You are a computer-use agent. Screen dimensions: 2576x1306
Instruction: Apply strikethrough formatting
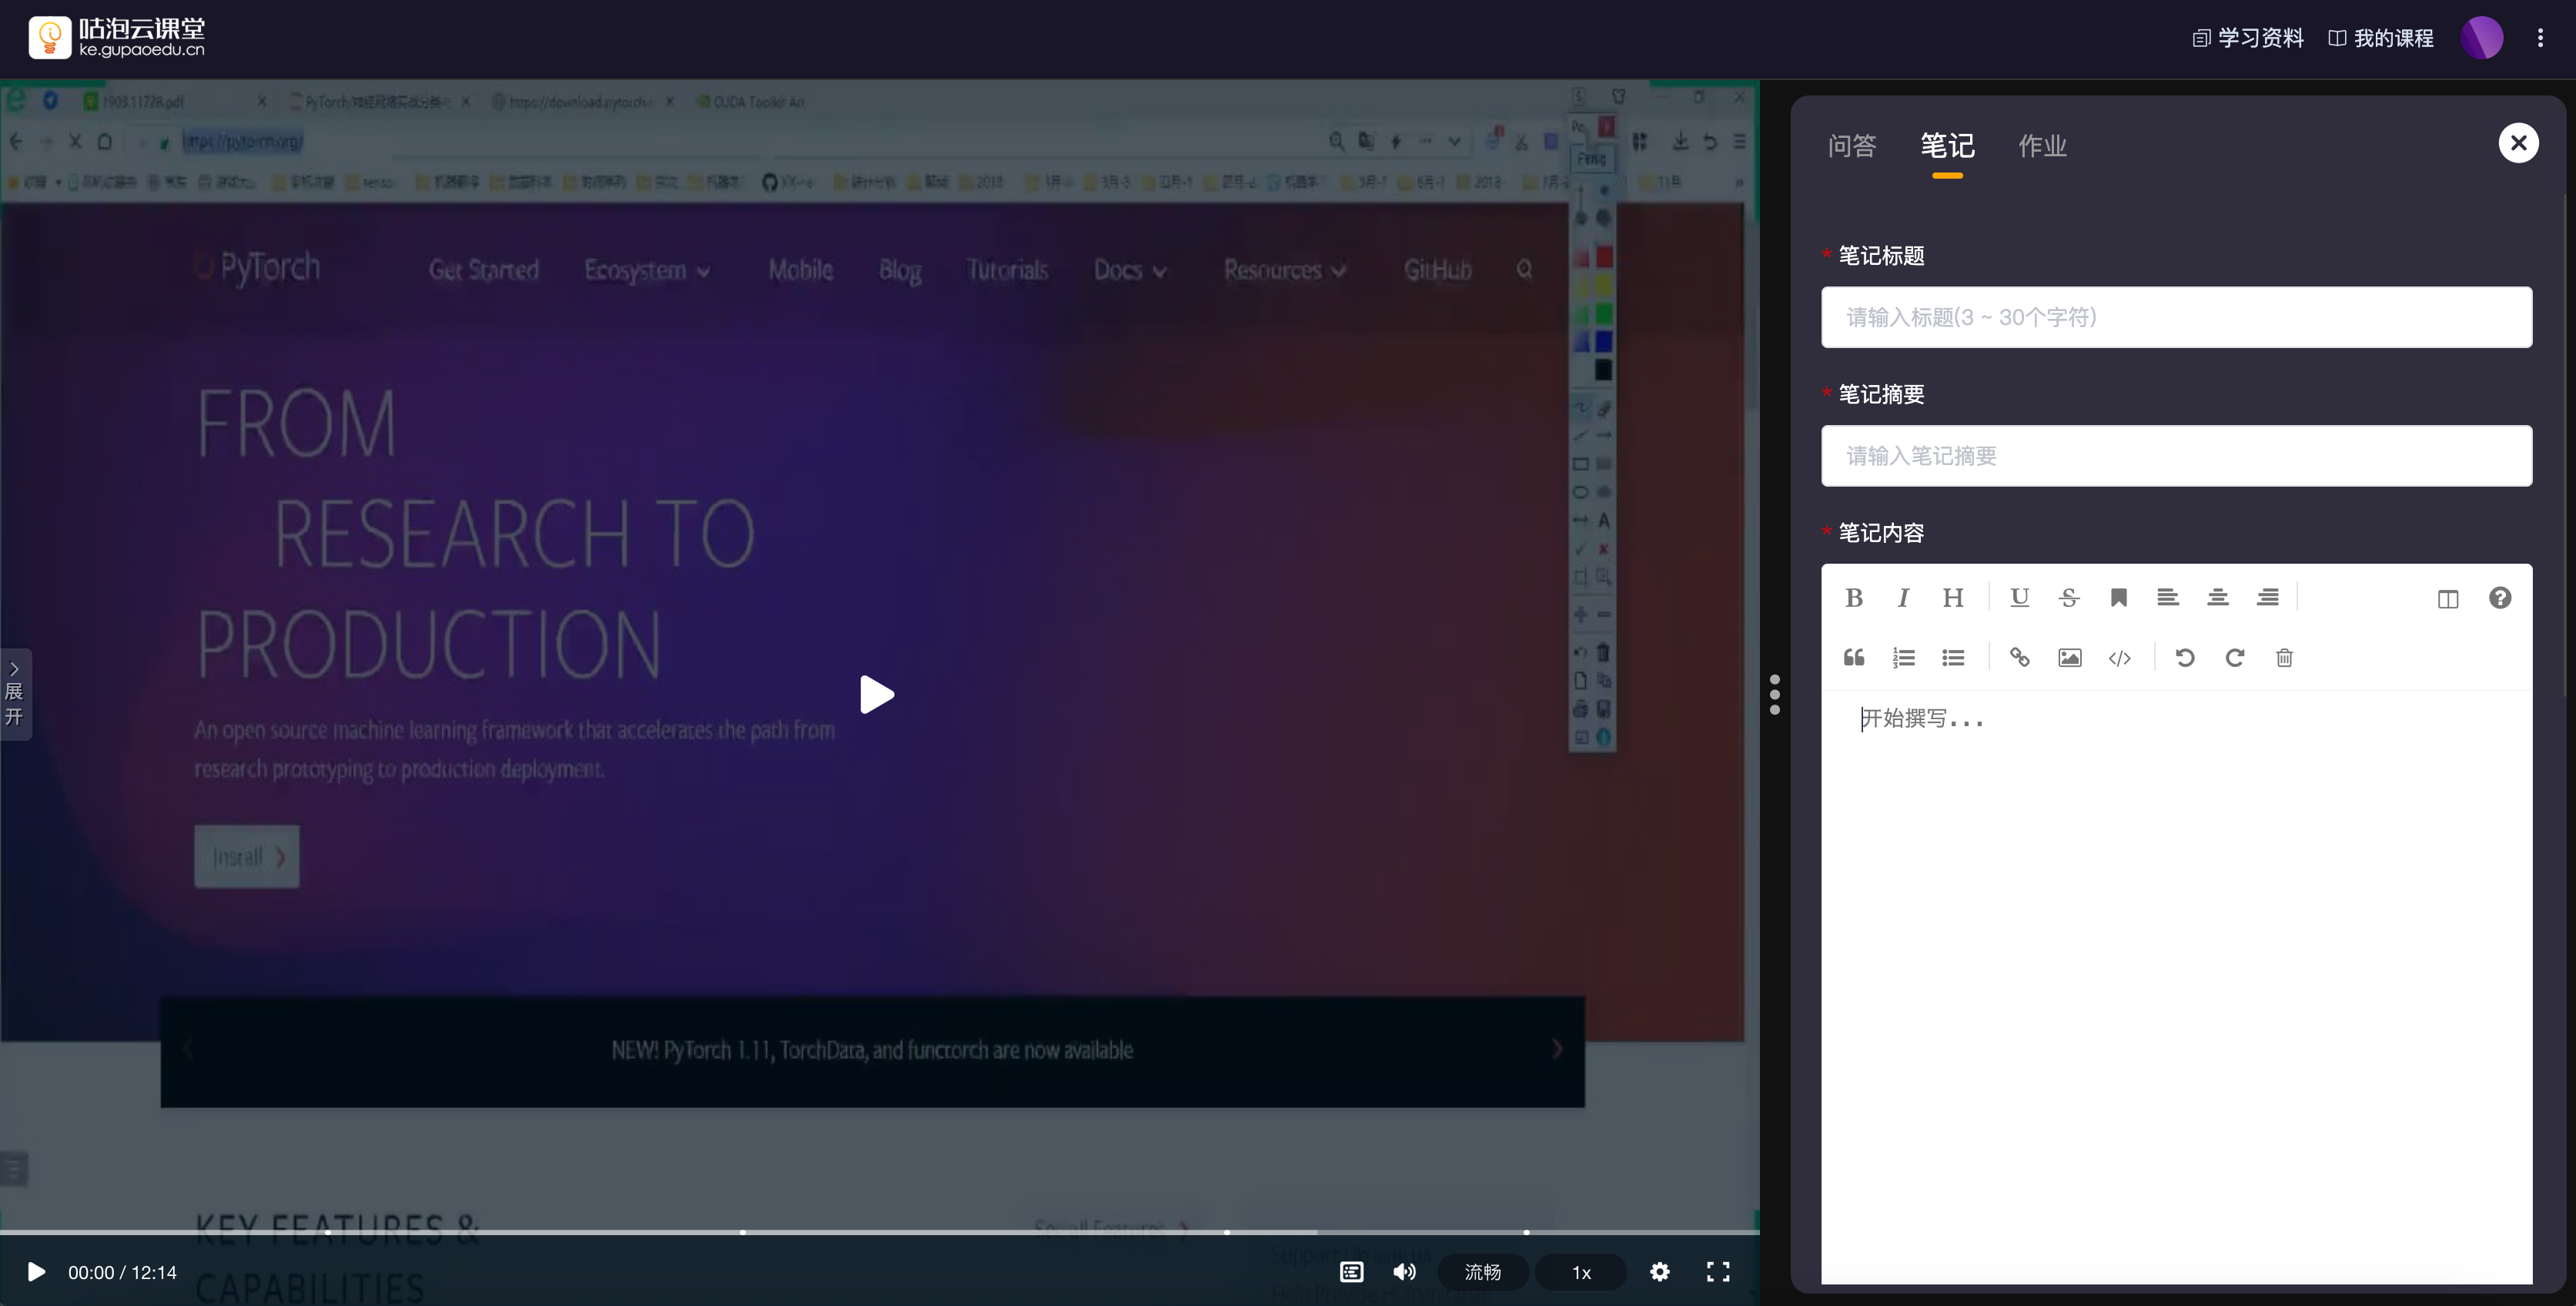[2069, 598]
